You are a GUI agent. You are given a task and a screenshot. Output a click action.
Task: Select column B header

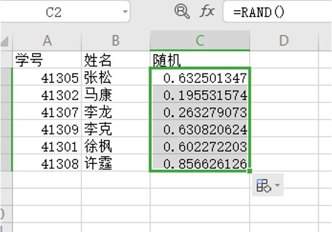tap(116, 40)
